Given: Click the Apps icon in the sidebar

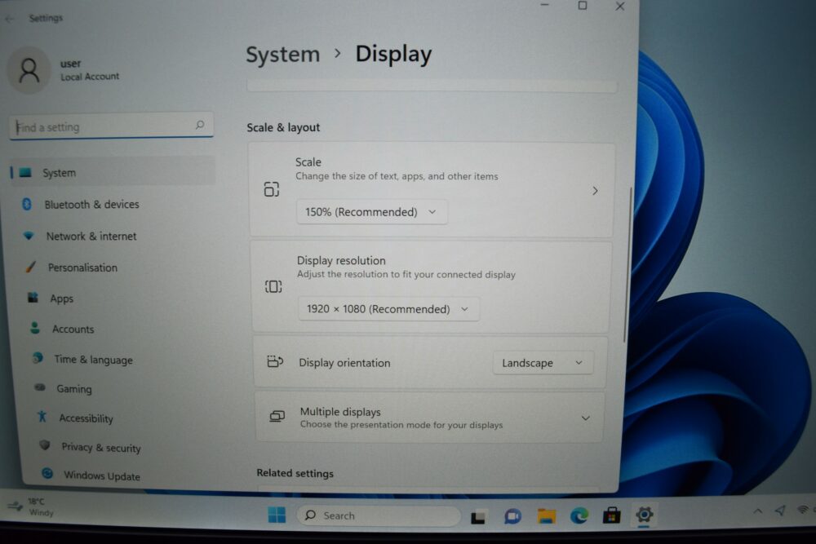Looking at the screenshot, I should [x=33, y=298].
